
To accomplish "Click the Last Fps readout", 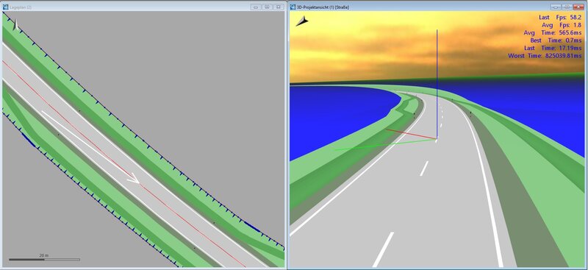I will click(x=560, y=17).
